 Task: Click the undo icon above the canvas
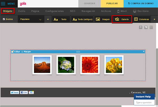[x=141, y=27]
